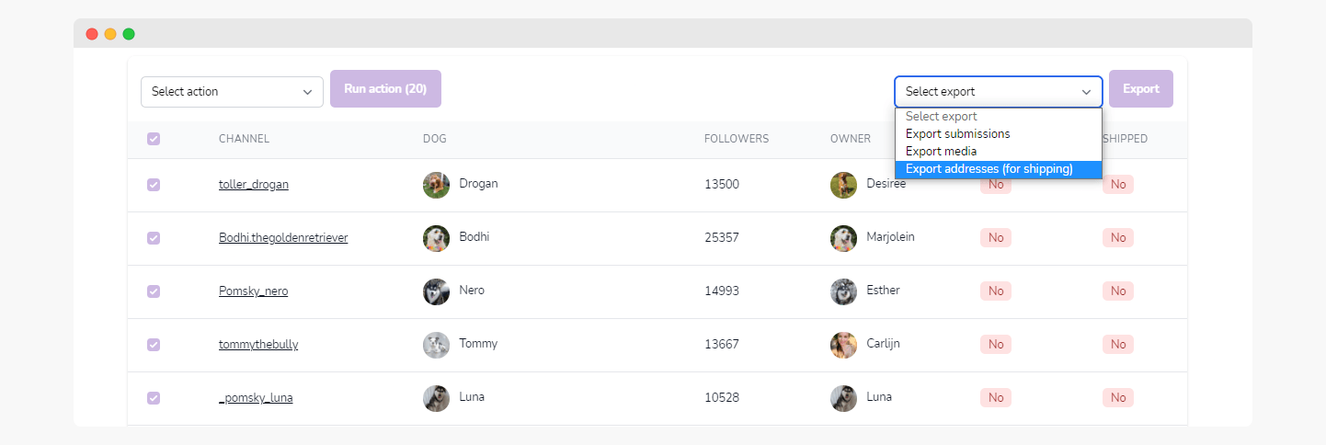Click Nero's dog avatar photo
Viewport: 1326px width, 445px height.
tap(436, 291)
